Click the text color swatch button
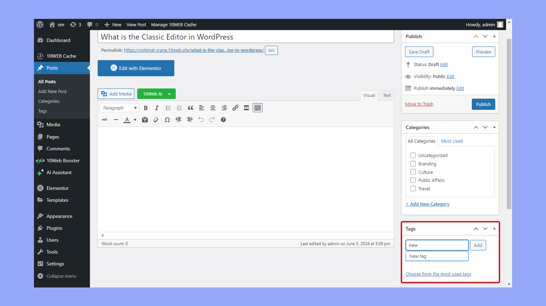The height and width of the screenshot is (306, 546). [x=127, y=120]
